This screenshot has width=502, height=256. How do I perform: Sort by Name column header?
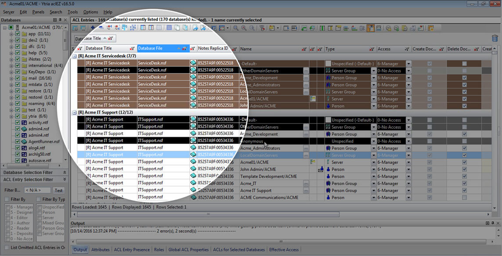(x=246, y=49)
